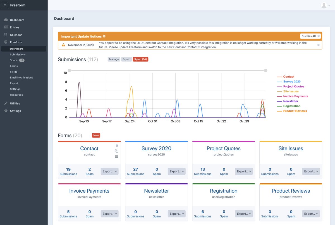
Task: Click the Calendar plugin icon in sidebar
Action: (6, 35)
